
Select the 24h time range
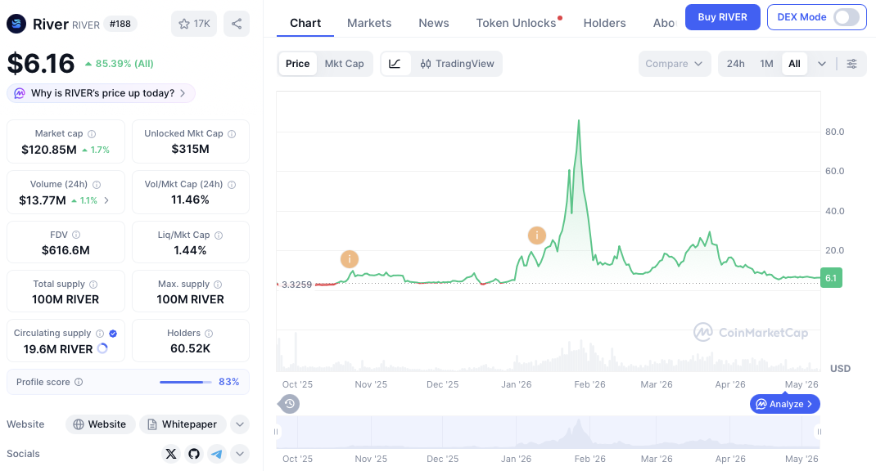[x=735, y=64]
